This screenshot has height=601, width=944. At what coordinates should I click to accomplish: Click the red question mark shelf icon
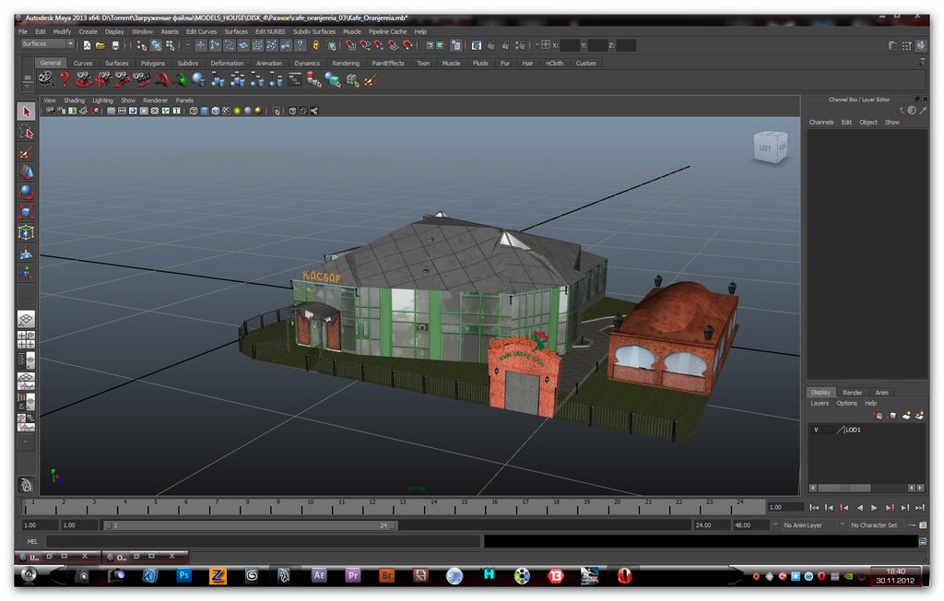(x=65, y=79)
